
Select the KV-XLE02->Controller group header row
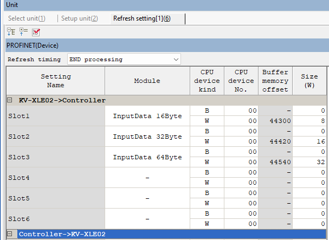click(166, 100)
